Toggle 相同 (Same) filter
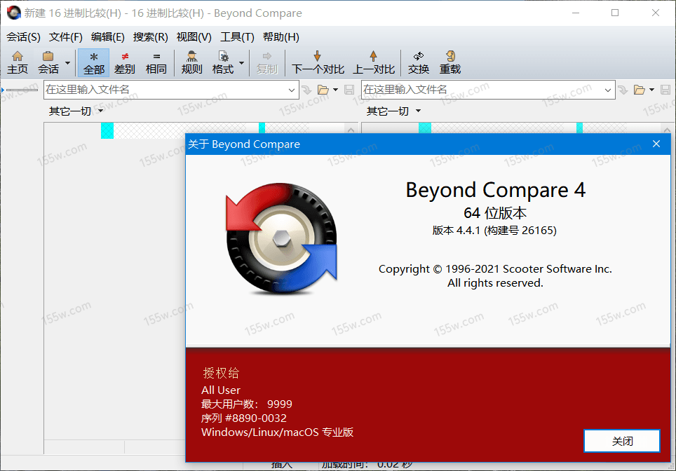The width and height of the screenshot is (676, 471). click(156, 62)
